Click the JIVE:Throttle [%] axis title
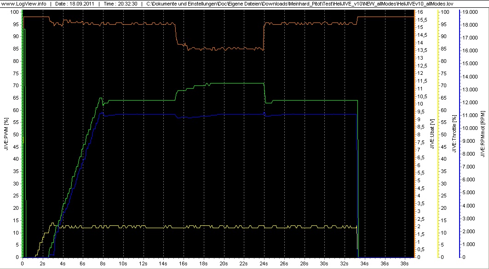The width and height of the screenshot is (489, 269). (x=454, y=133)
